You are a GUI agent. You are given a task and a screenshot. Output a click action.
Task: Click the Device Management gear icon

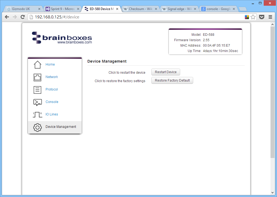(x=37, y=127)
